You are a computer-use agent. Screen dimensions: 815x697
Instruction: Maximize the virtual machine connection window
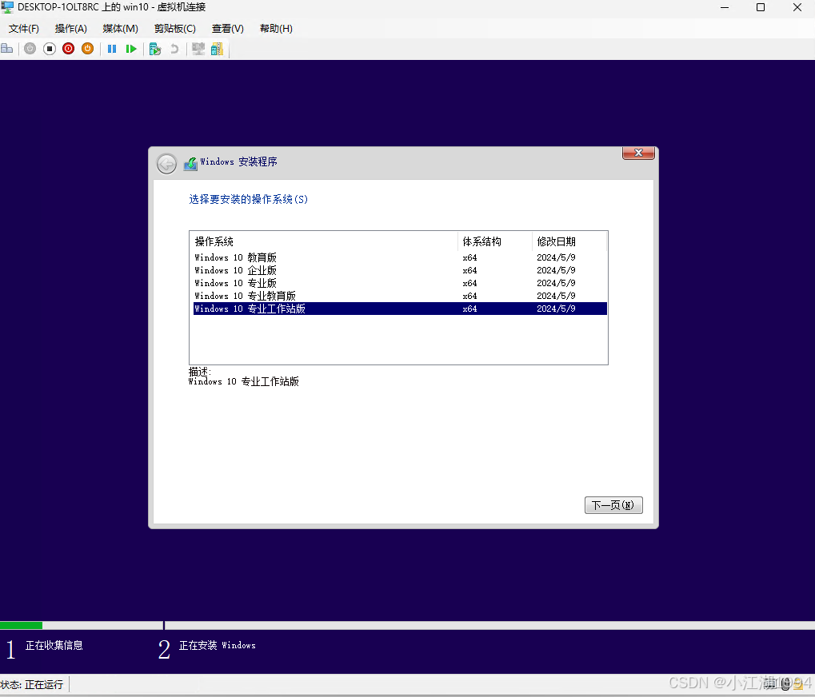(761, 7)
